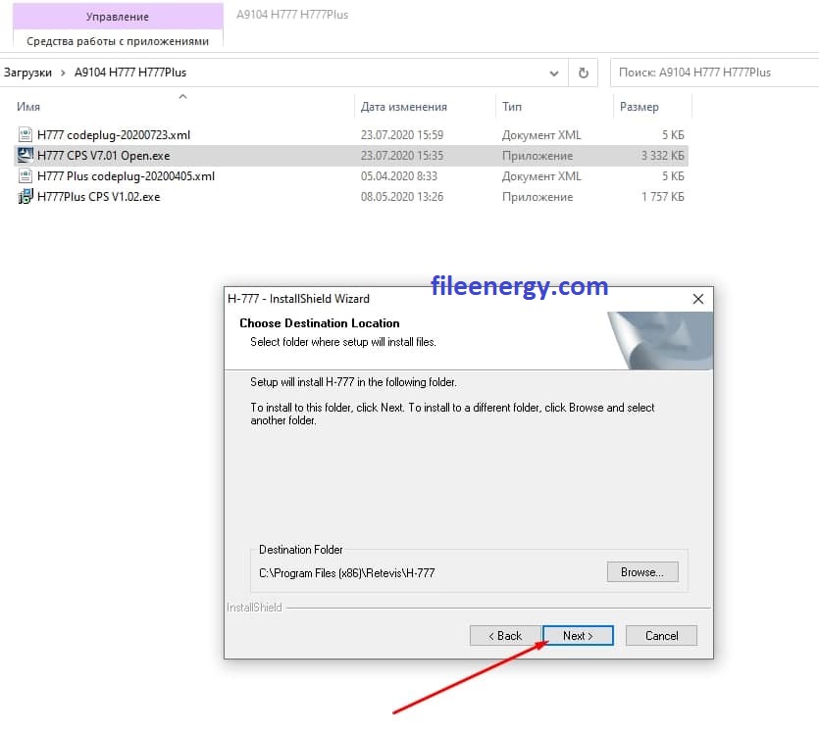
Task: Click the date 08.05.2020 13:26
Action: tap(402, 197)
